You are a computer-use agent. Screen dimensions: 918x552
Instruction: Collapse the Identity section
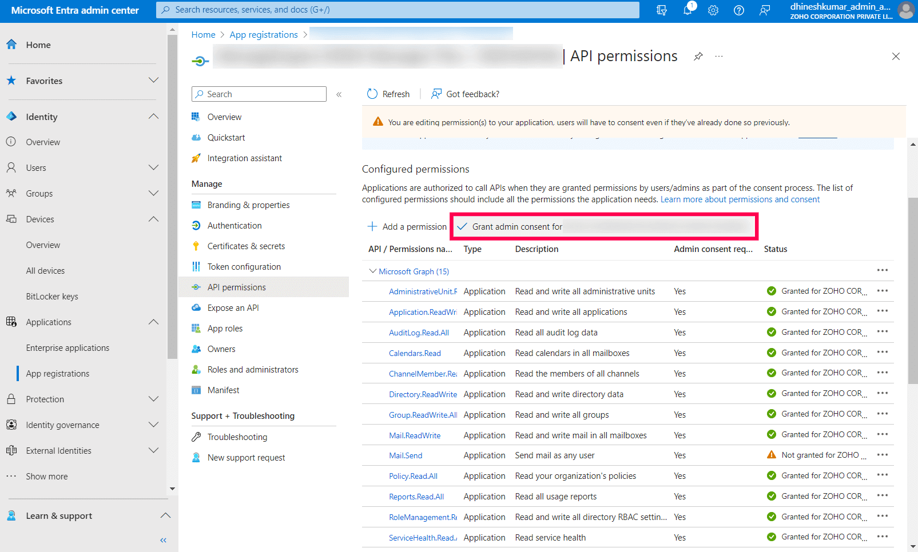click(153, 117)
